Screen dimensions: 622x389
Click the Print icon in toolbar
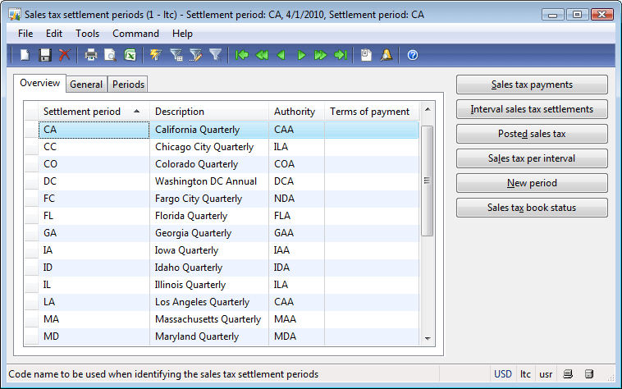(x=91, y=55)
